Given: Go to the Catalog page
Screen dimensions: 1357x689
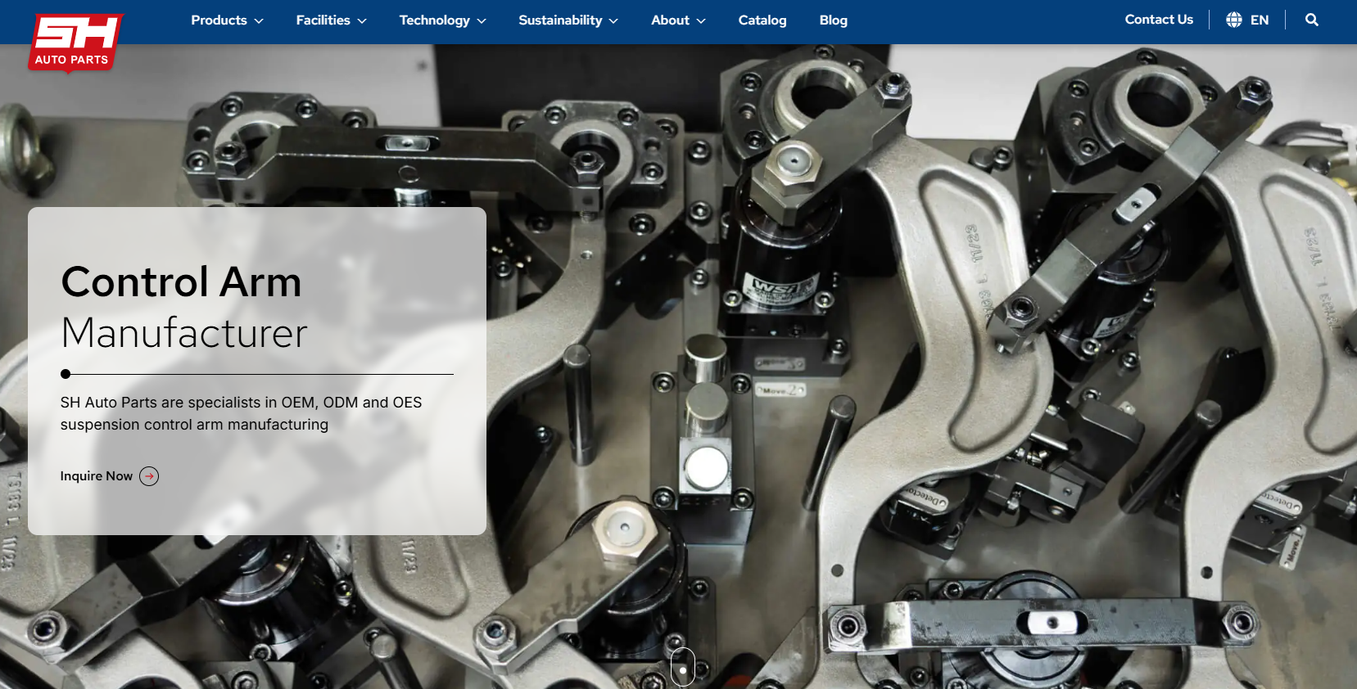Looking at the screenshot, I should (762, 20).
